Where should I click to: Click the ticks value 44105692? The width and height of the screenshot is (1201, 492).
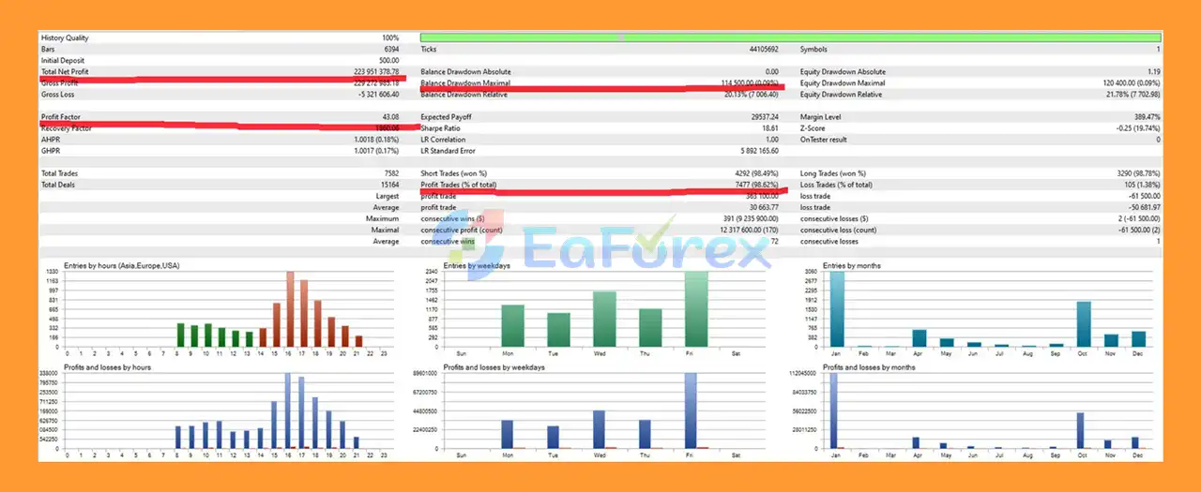(x=763, y=49)
